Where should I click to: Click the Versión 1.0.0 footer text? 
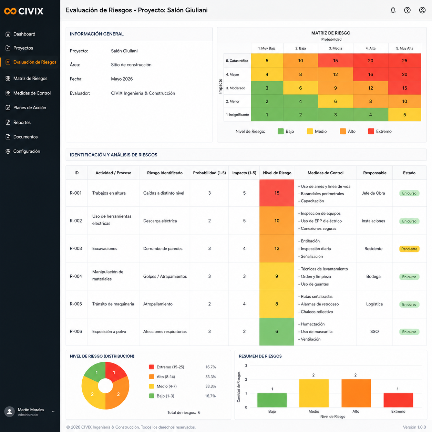[x=414, y=427]
